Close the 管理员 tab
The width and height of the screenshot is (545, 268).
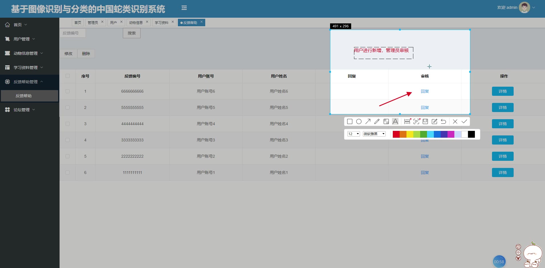(x=102, y=22)
